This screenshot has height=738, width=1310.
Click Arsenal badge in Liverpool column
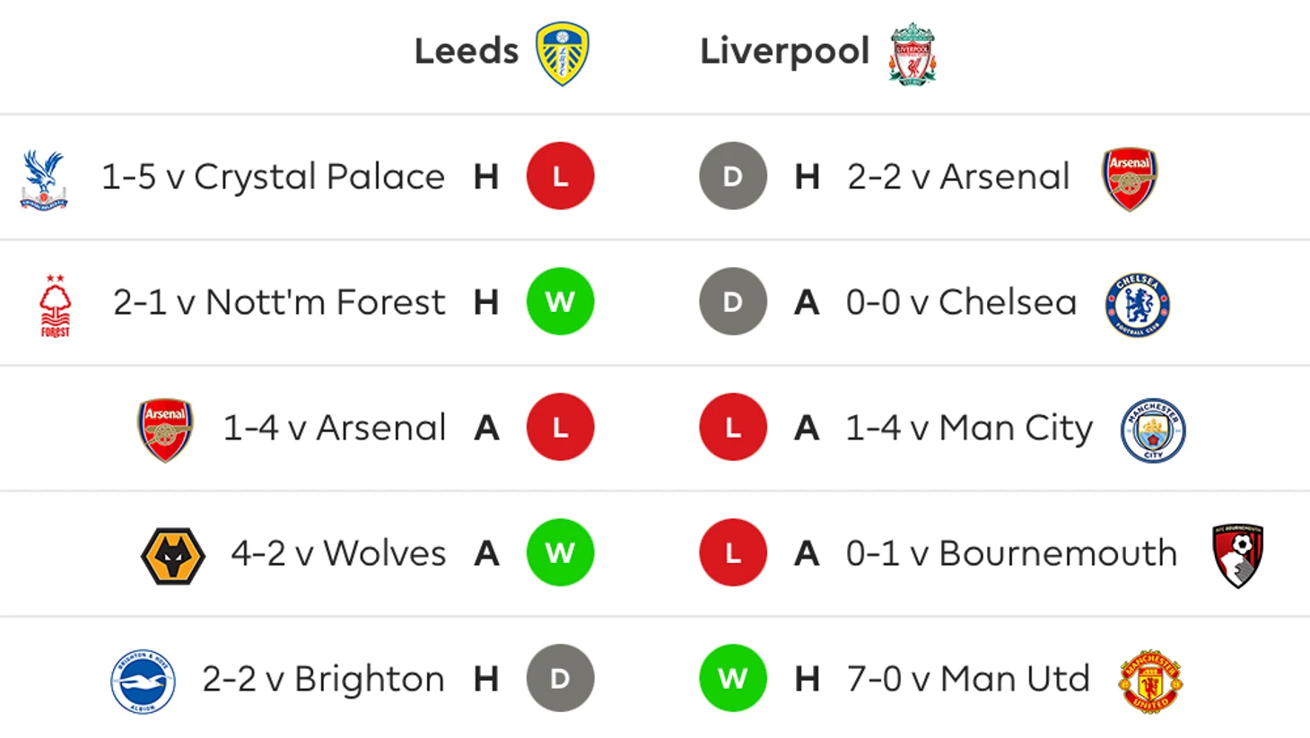1130,179
